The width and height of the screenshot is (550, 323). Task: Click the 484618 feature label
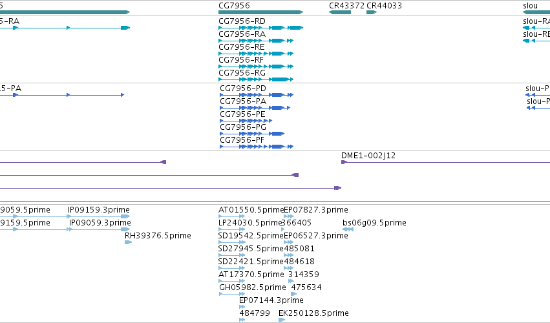(x=299, y=262)
